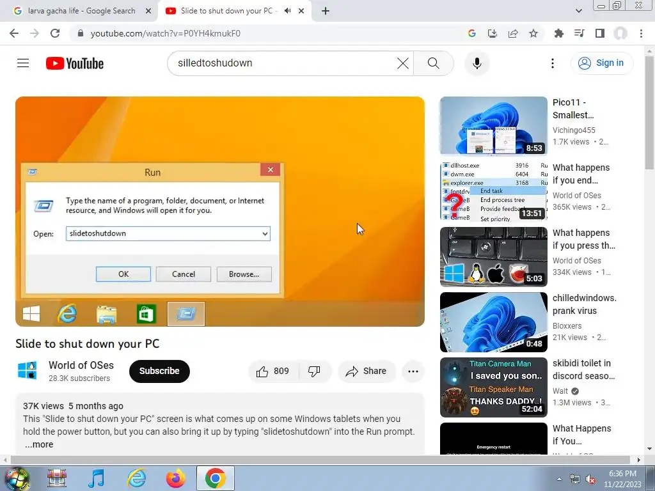
Task: Open Titan Camera Man video thumbnail
Action: [493, 387]
